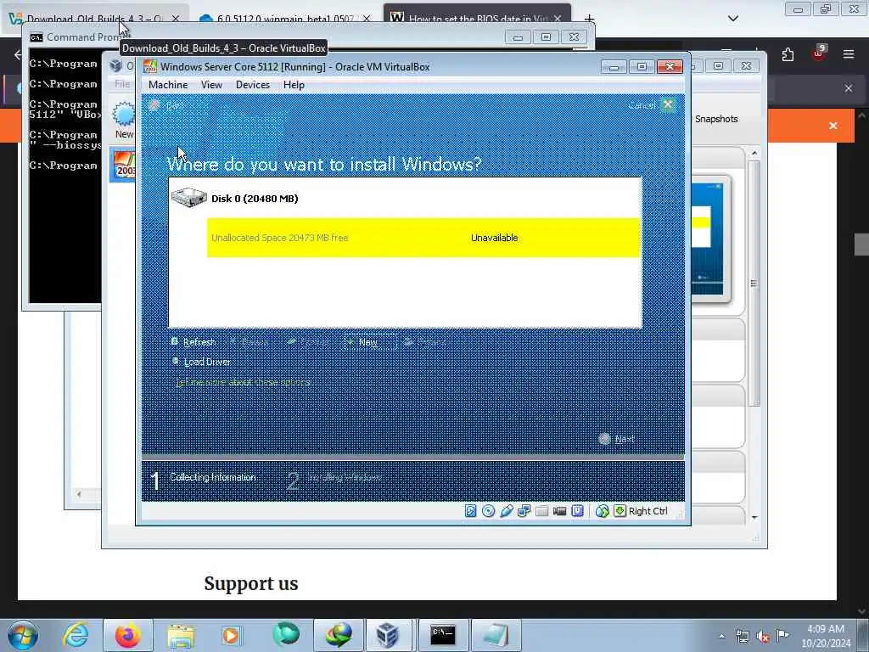
Task: Click the USB devices indicator icon
Action: 506,511
